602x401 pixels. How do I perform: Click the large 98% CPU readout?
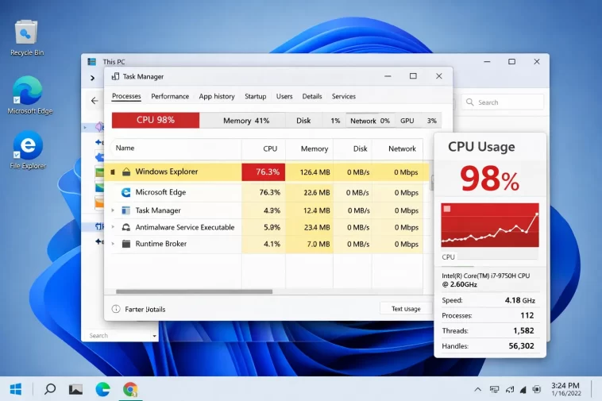click(489, 179)
